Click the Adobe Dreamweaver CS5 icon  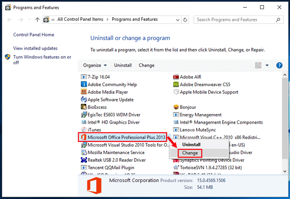tap(176, 84)
